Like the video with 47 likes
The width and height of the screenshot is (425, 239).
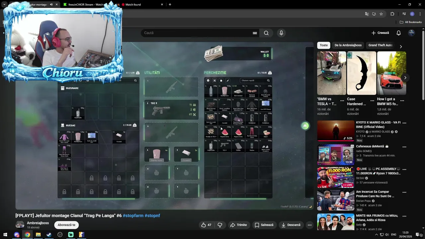(206, 225)
